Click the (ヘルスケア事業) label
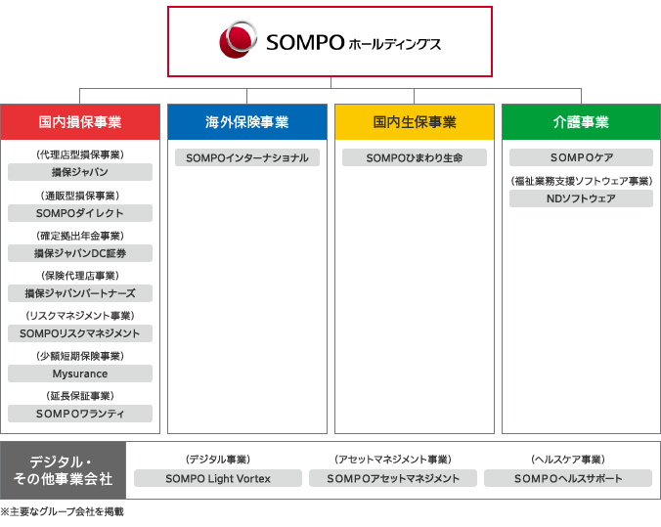The image size is (661, 527). (x=568, y=460)
